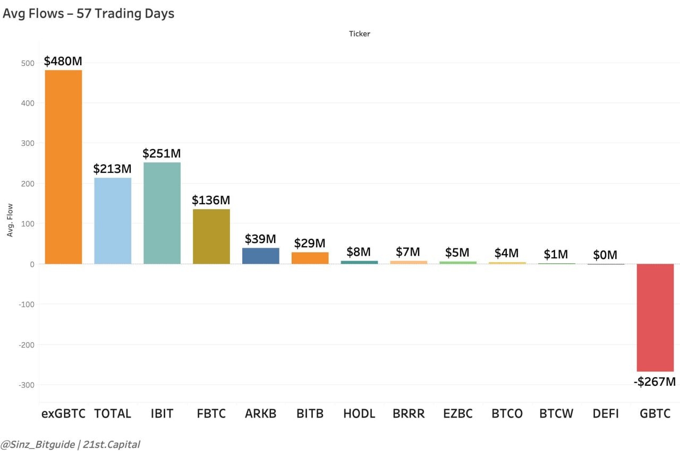Screen dimensions: 680x451
Task: Click the $480M value label
Action: 63,61
